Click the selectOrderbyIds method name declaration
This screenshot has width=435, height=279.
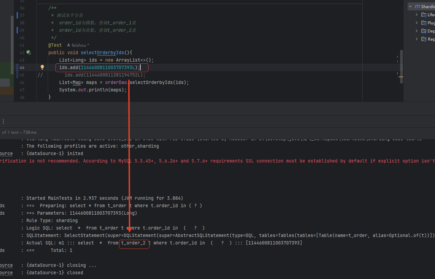coord(102,52)
